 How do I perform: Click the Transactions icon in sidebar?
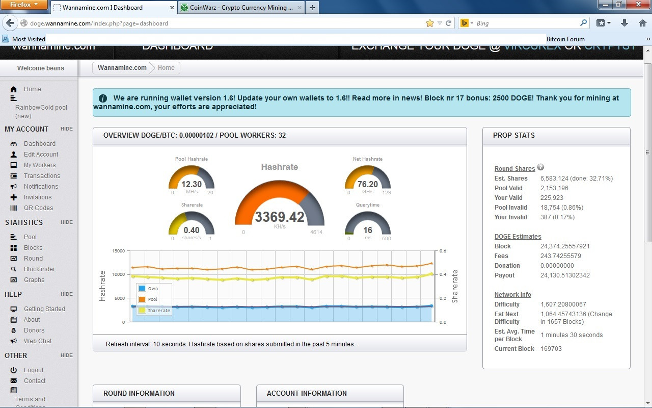(x=13, y=176)
